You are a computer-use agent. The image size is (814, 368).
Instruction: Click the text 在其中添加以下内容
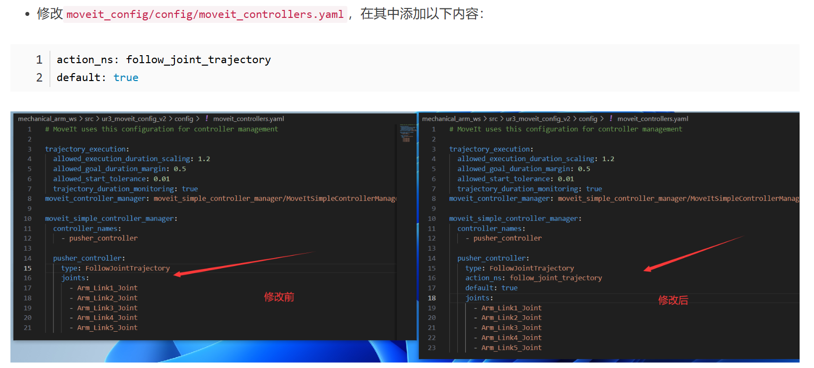[x=420, y=14]
